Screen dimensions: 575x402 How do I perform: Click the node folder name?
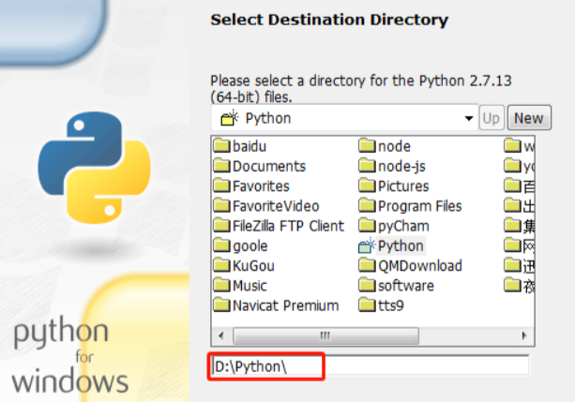pos(394,146)
